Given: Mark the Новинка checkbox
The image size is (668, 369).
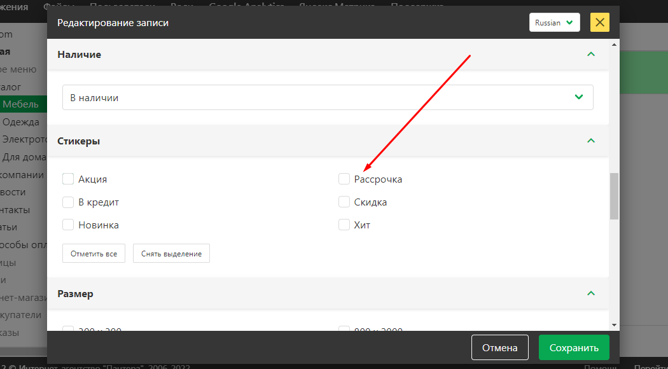Looking at the screenshot, I should pyautogui.click(x=68, y=225).
